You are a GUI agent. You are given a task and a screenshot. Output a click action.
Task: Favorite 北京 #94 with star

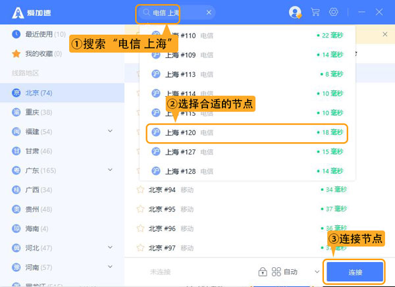[x=140, y=190]
